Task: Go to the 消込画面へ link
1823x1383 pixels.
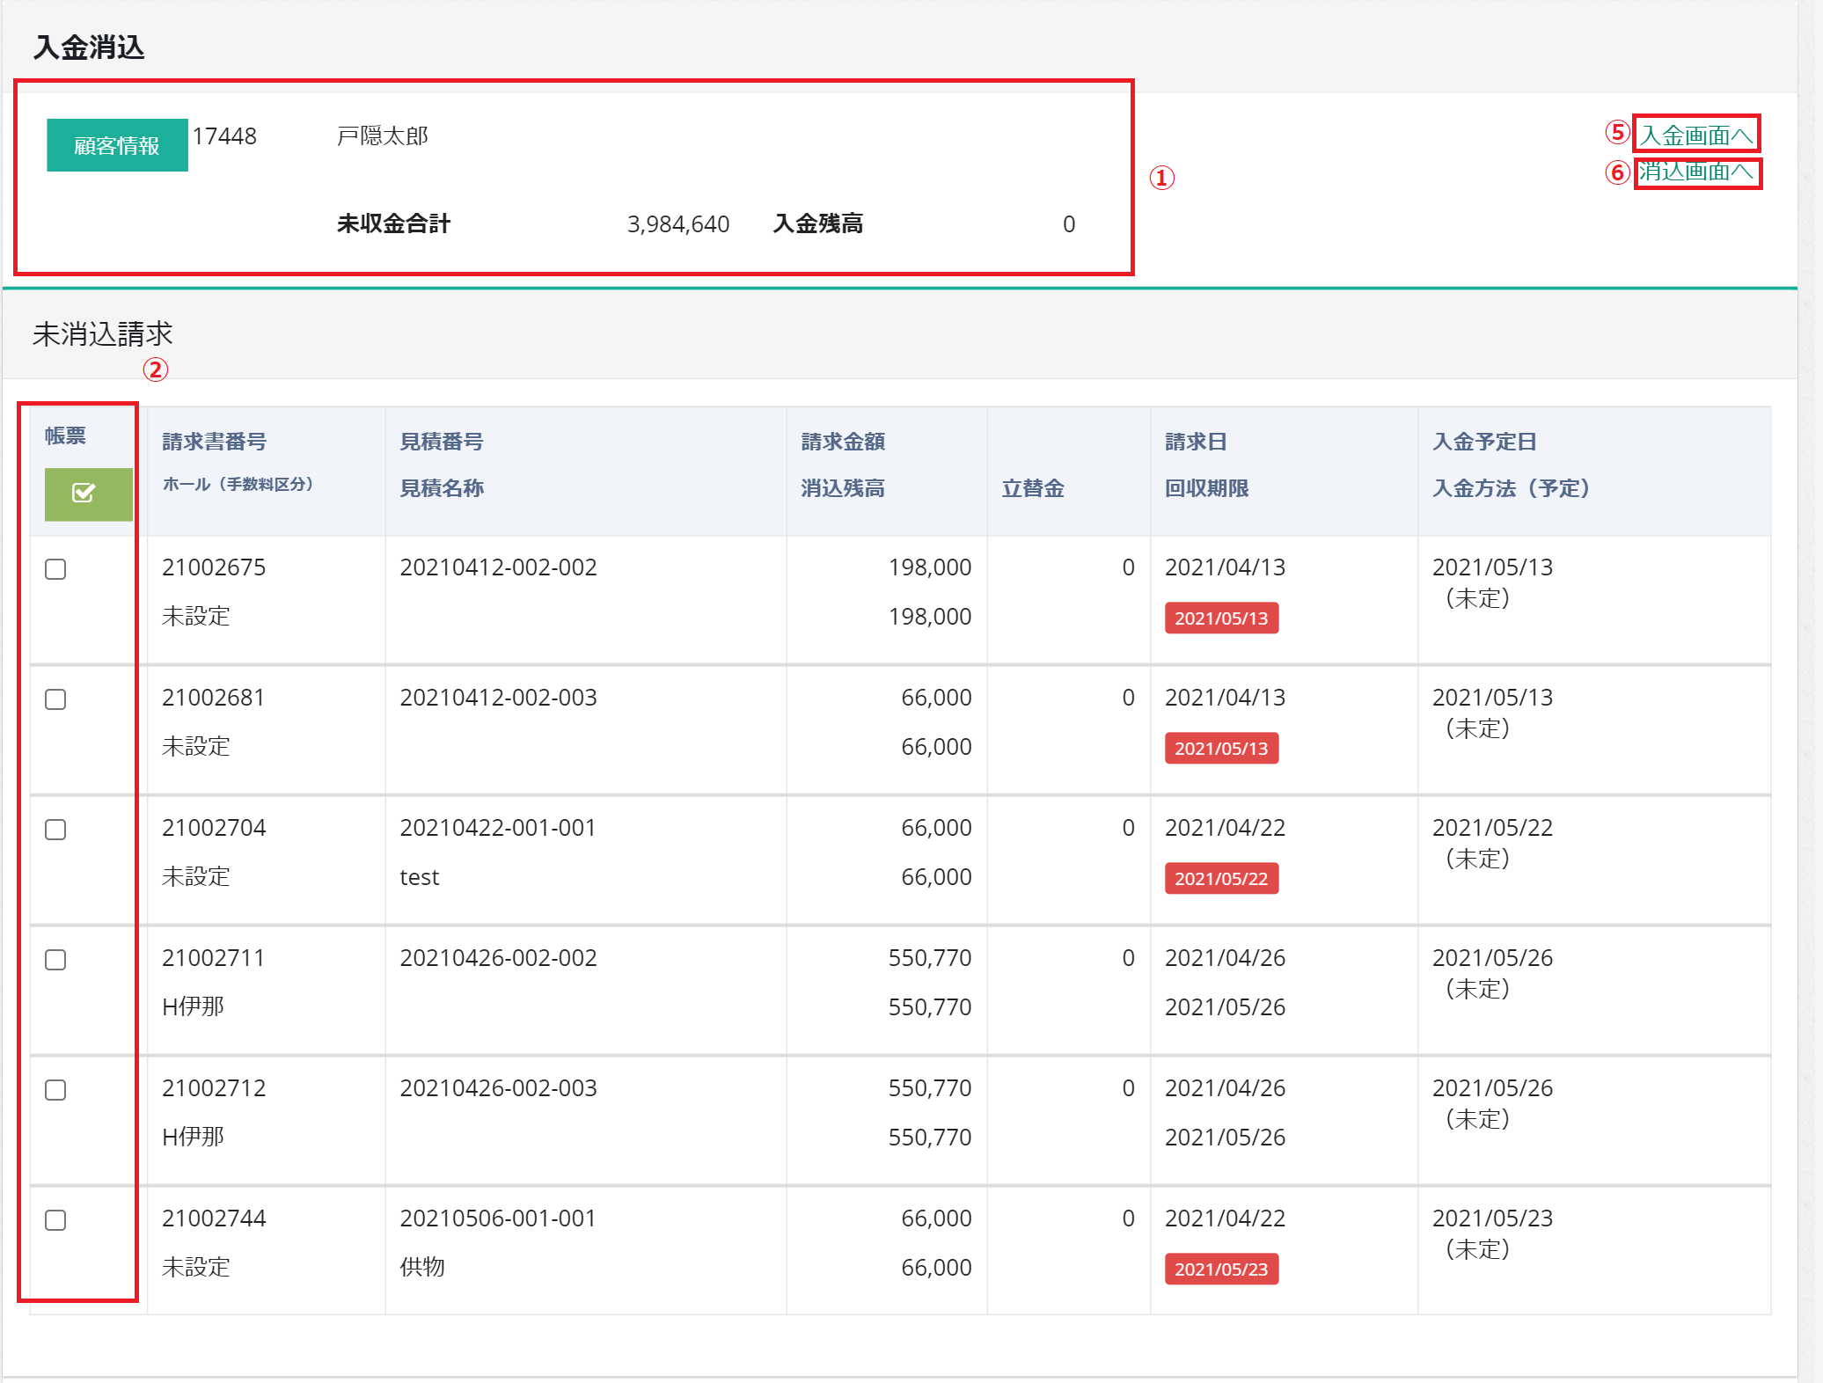Action: point(1695,172)
